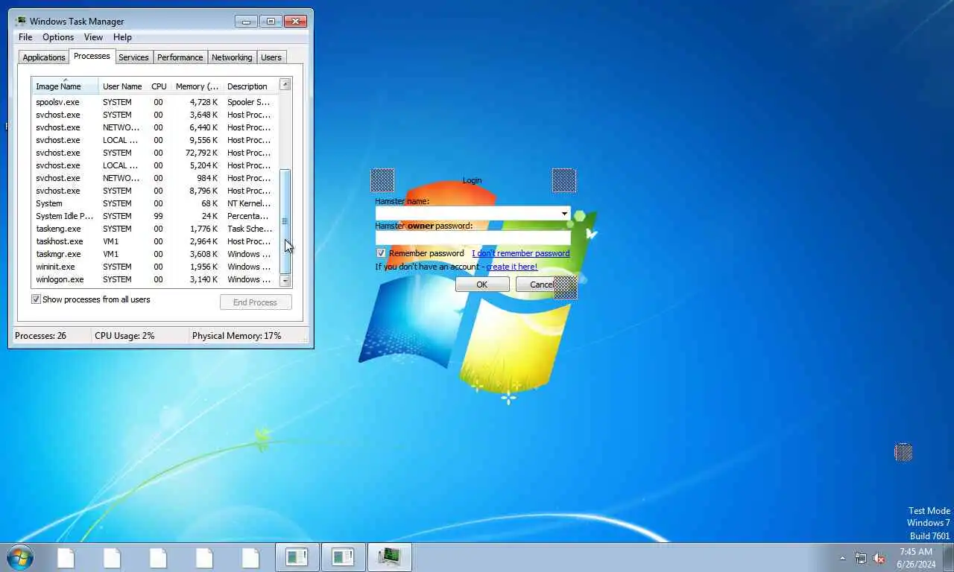This screenshot has height=572, width=954.
Task: Open the Users tab
Action: 271,57
